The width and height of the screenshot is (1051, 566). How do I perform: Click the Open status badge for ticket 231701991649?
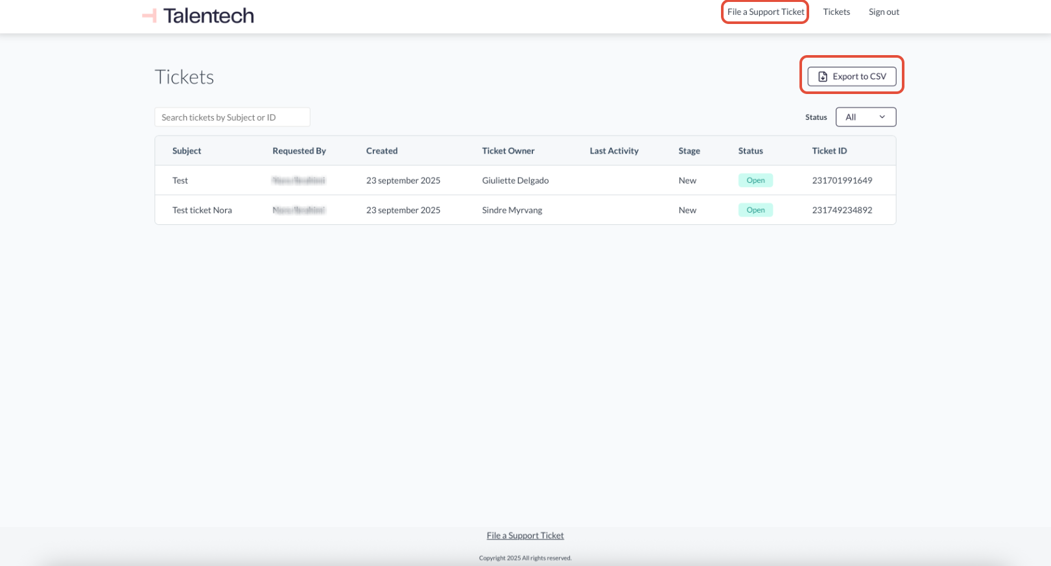(755, 180)
